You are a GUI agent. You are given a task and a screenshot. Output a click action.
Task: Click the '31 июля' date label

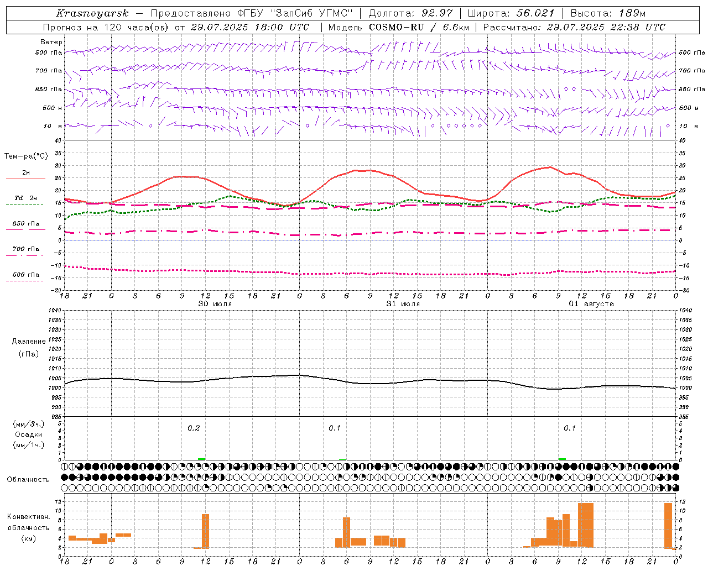pyautogui.click(x=403, y=304)
